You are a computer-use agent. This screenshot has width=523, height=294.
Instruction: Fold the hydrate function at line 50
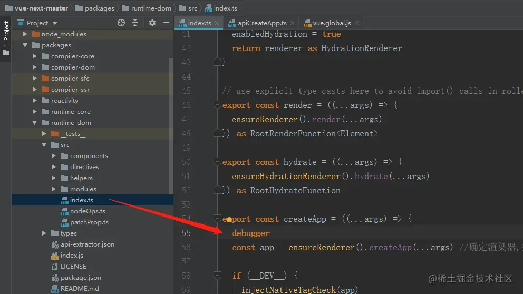(x=217, y=162)
